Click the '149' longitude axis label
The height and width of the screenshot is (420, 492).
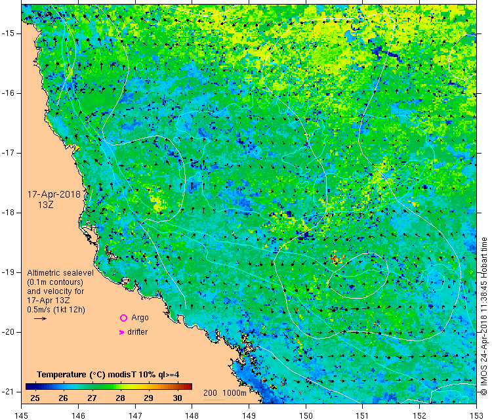[249, 415]
